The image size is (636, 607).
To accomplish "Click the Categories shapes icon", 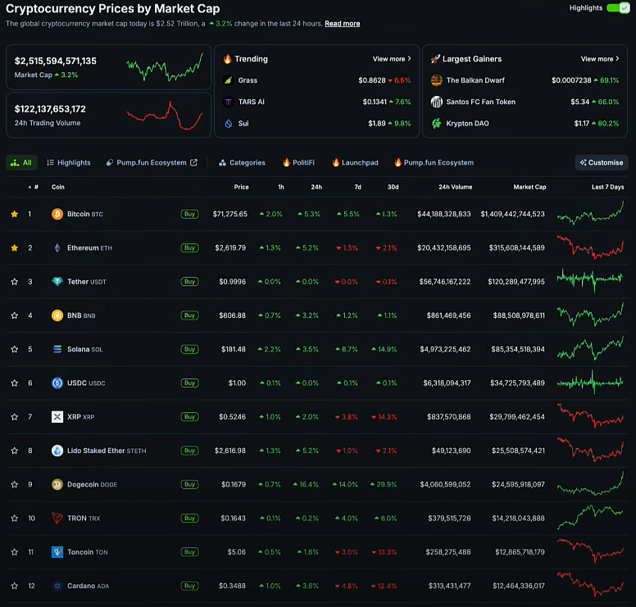I will coord(222,162).
